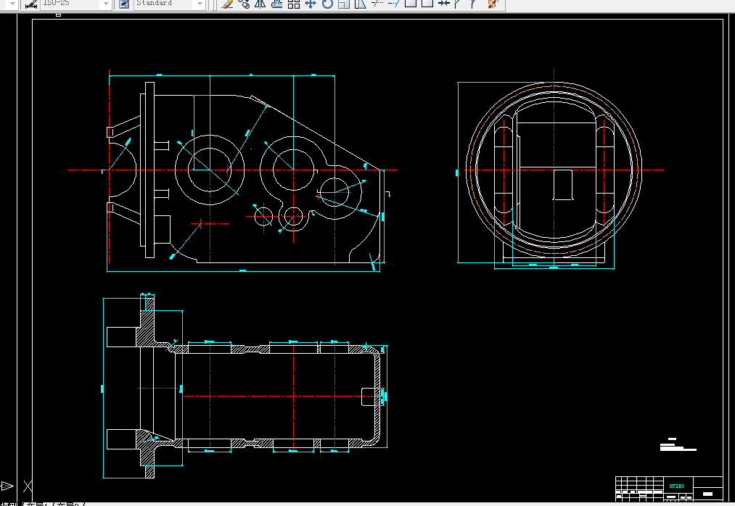Select the Join tool
The width and height of the screenshot is (735, 506).
tap(443, 4)
